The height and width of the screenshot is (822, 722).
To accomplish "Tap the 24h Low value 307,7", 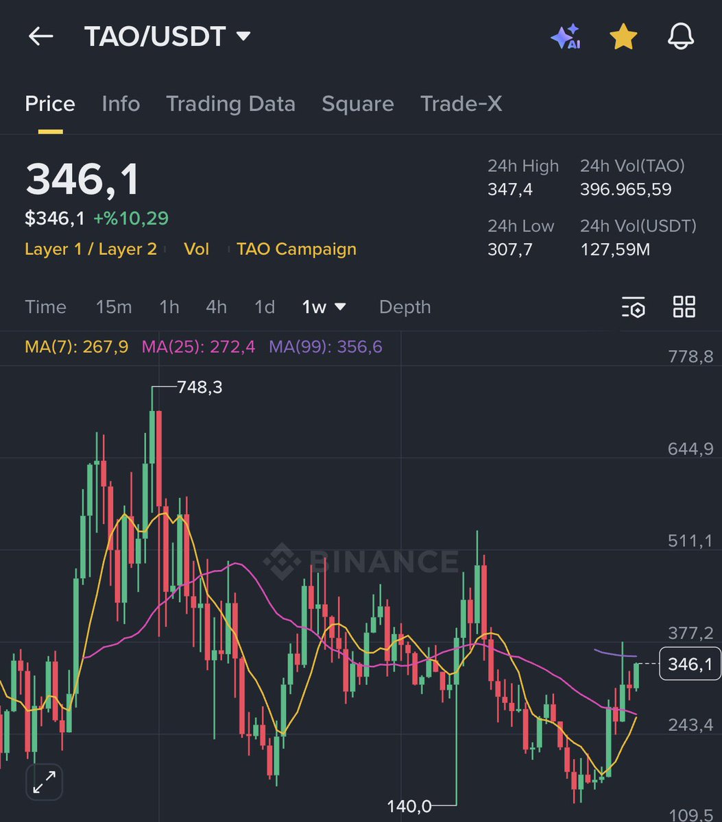I will (510, 249).
